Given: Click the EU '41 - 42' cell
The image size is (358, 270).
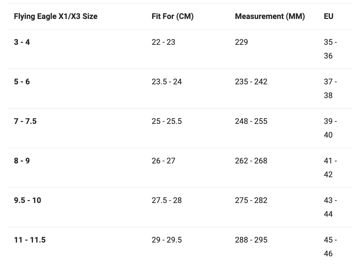Looking at the screenshot, I should tap(330, 168).
